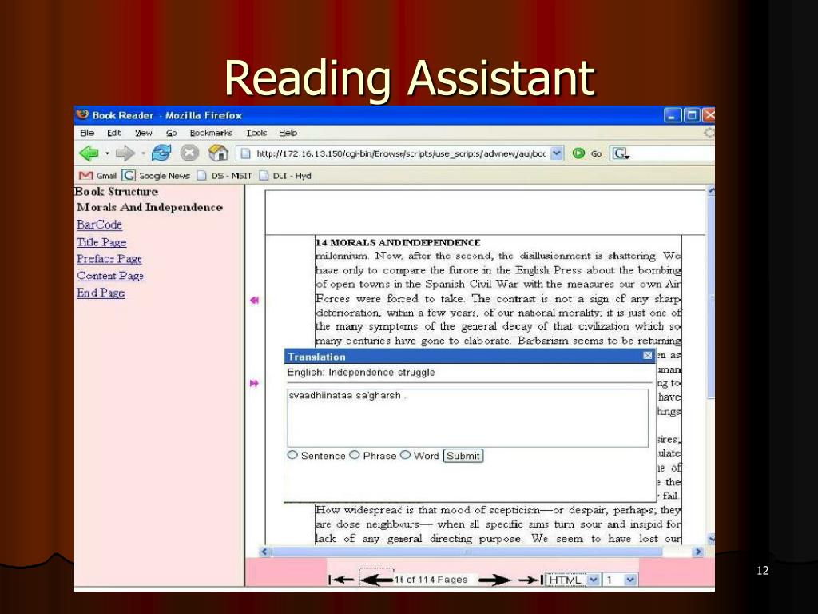The width and height of the screenshot is (818, 614).
Task: Open the Gmail bookmark
Action: point(97,175)
